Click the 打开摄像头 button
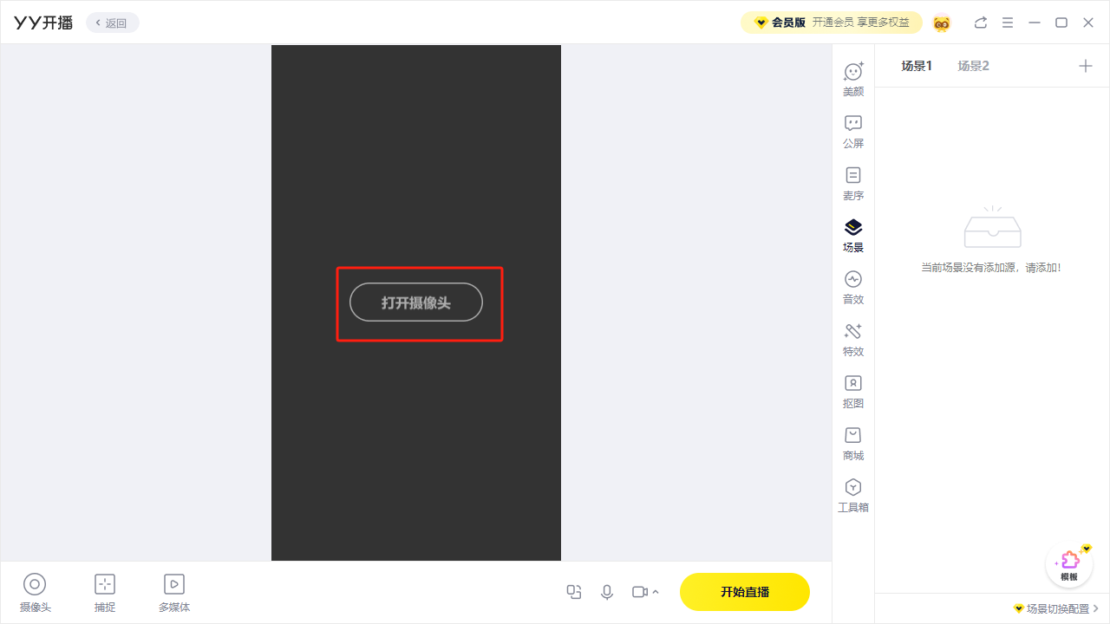The image size is (1110, 624). [416, 302]
